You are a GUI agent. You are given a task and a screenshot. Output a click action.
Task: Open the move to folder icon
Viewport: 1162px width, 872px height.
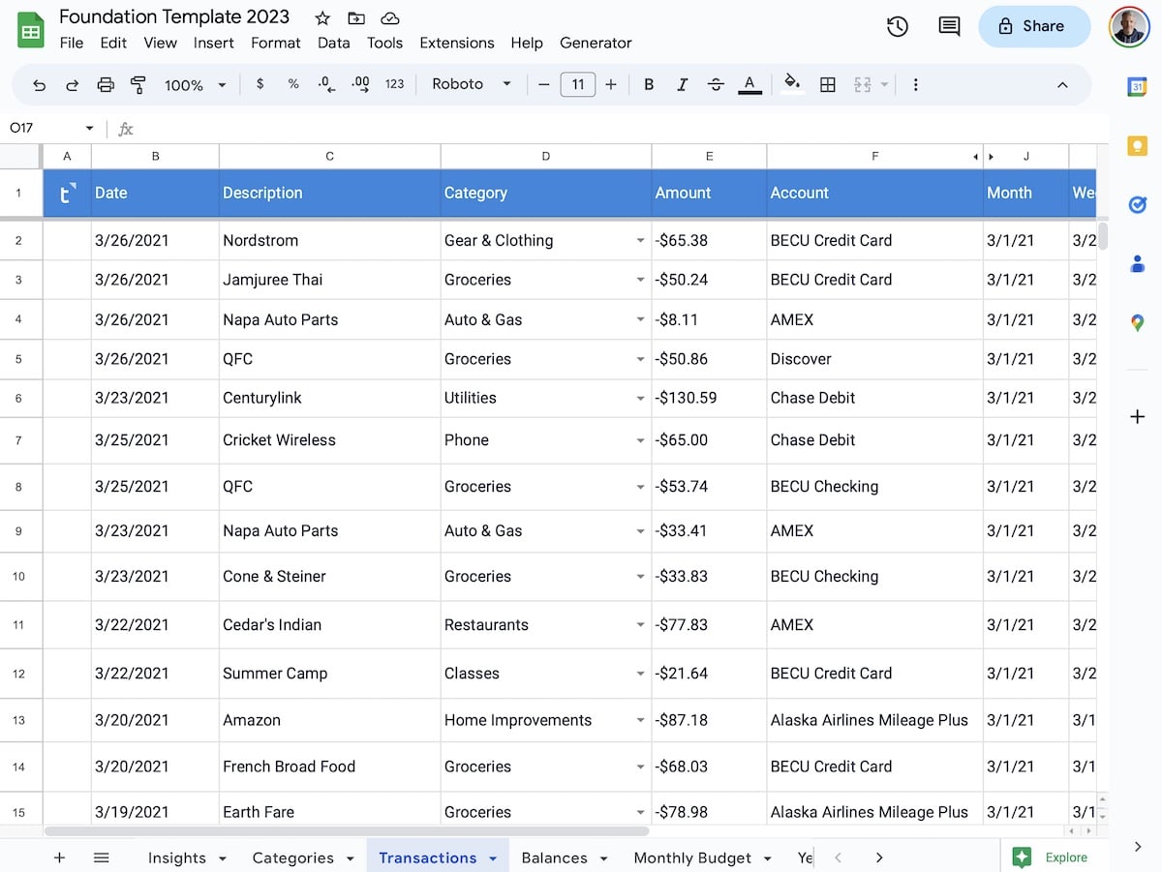356,18
